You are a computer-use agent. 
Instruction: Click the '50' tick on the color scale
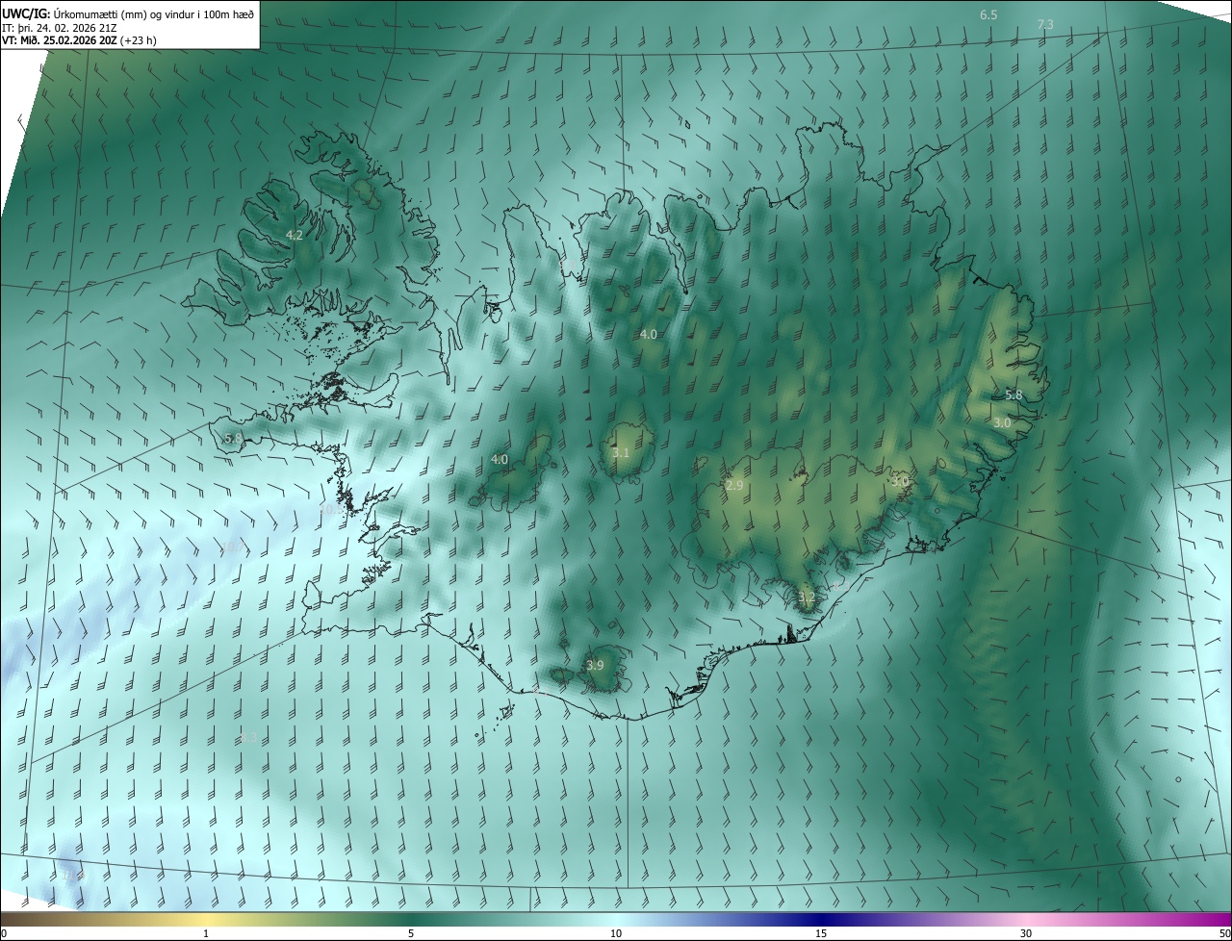point(1224,933)
